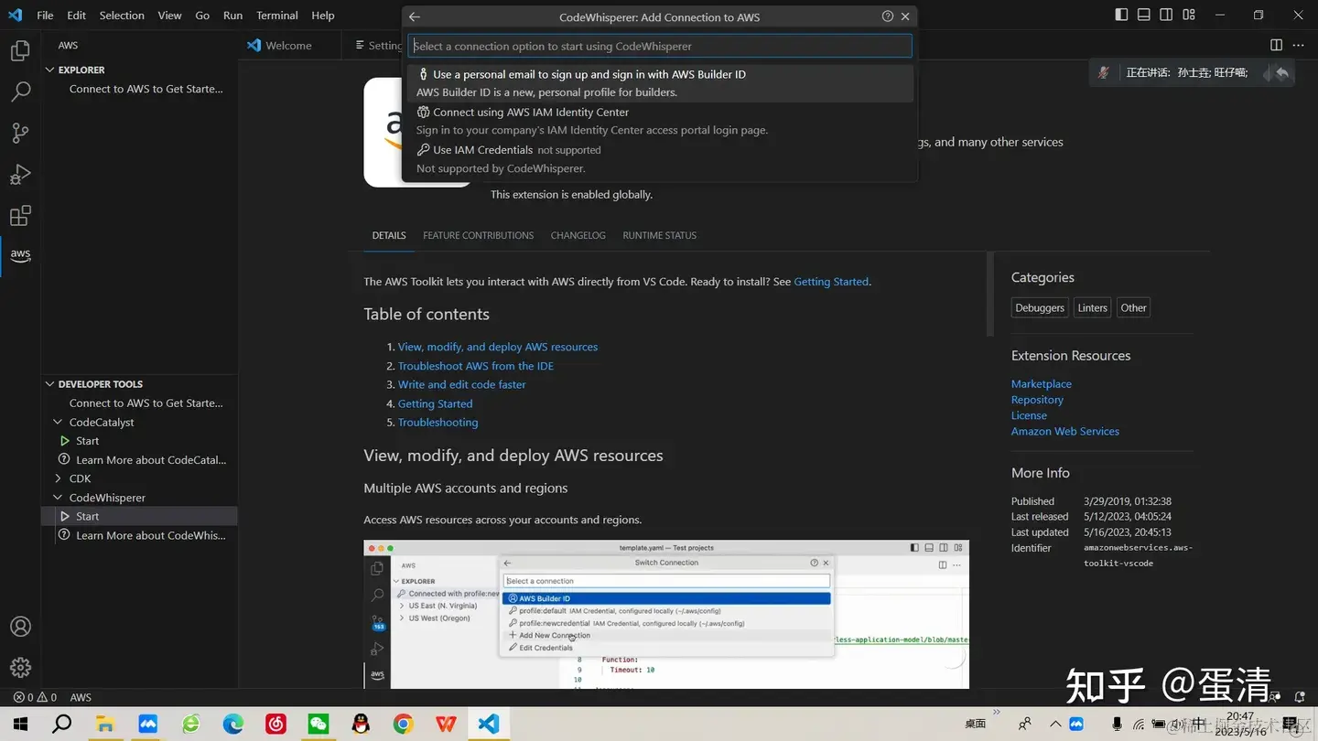Expand the CDK tree node
Viewport: 1318px width, 741px height.
pyautogui.click(x=59, y=478)
